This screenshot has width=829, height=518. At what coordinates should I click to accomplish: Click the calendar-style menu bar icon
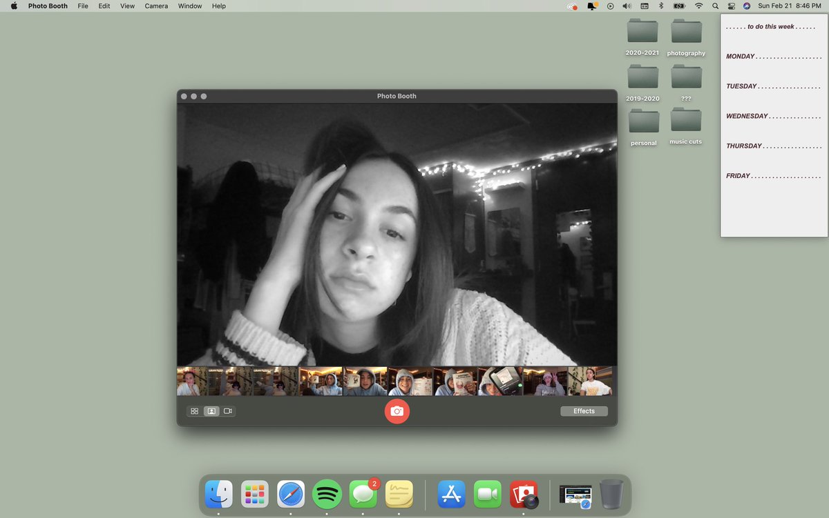coord(645,6)
